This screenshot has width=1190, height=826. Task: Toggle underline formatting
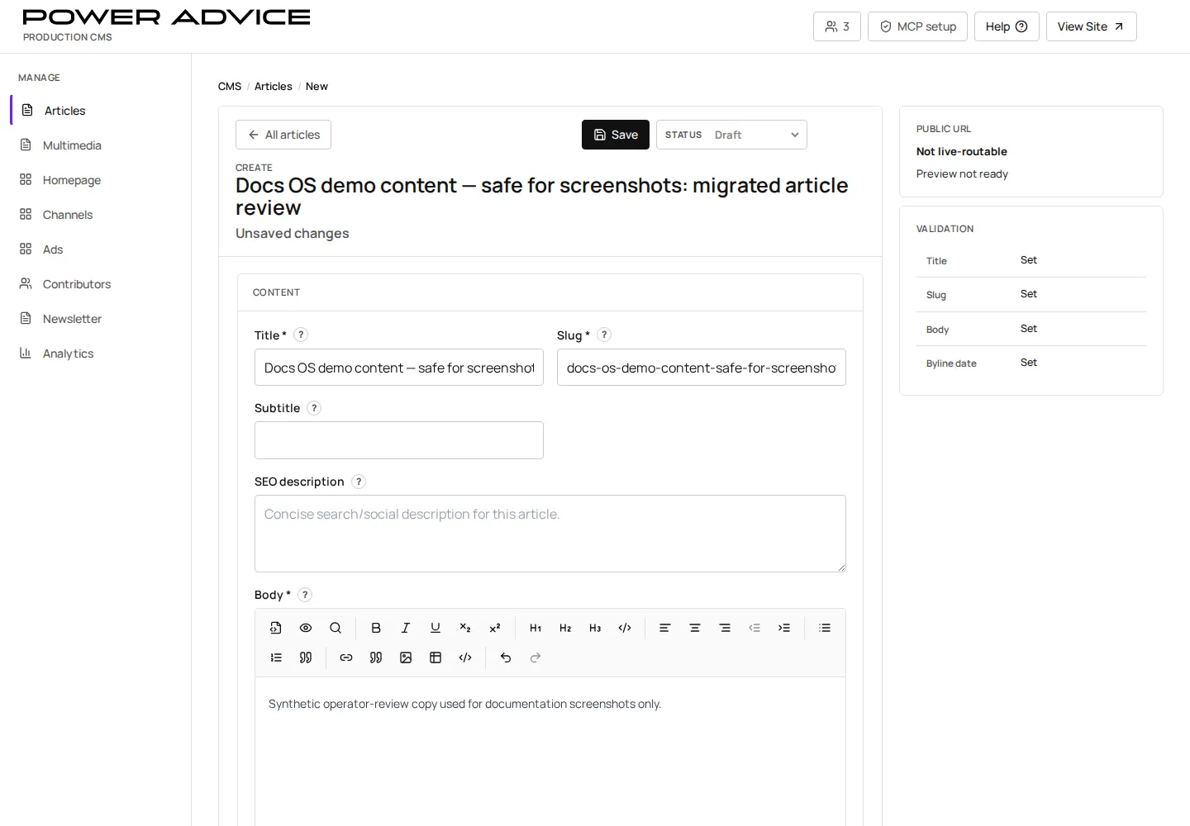pos(436,628)
